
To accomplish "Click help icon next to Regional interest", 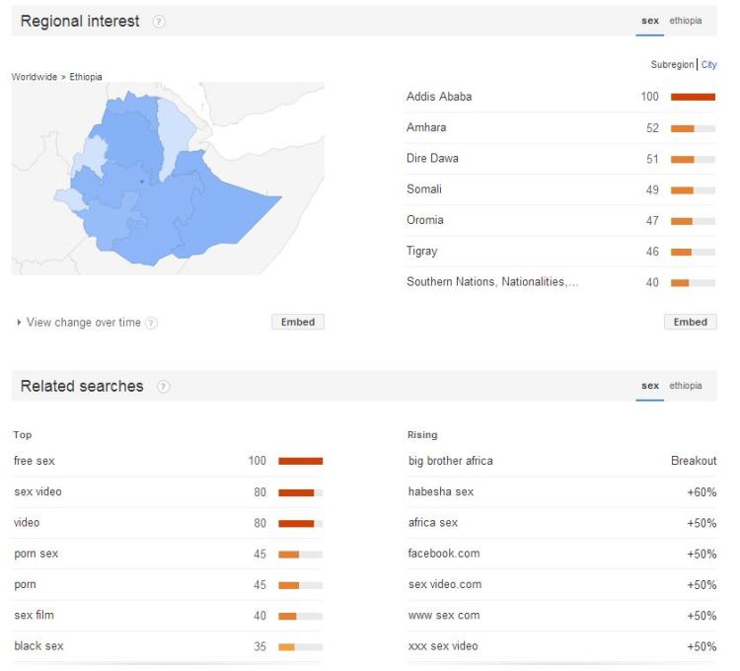I will [x=159, y=22].
